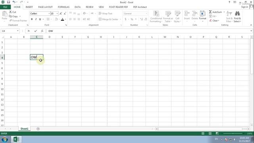Select column D header

point(49,37)
